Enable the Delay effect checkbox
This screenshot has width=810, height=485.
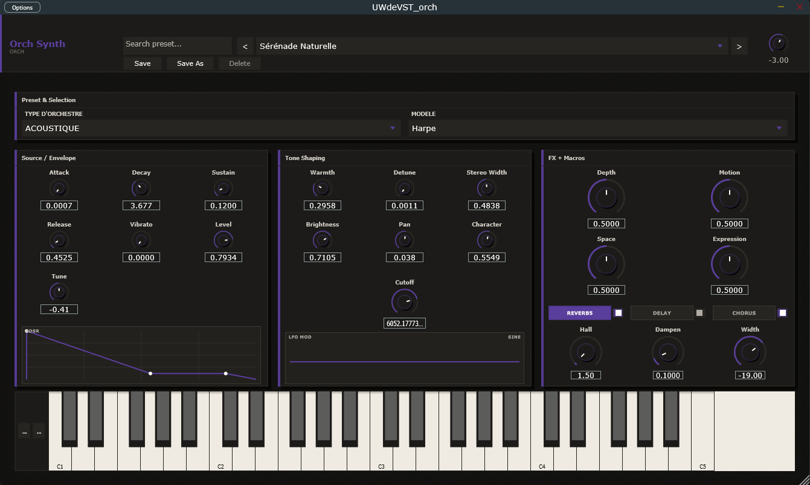tap(700, 313)
